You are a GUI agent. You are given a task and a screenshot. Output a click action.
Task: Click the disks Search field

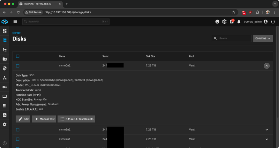[232, 38]
